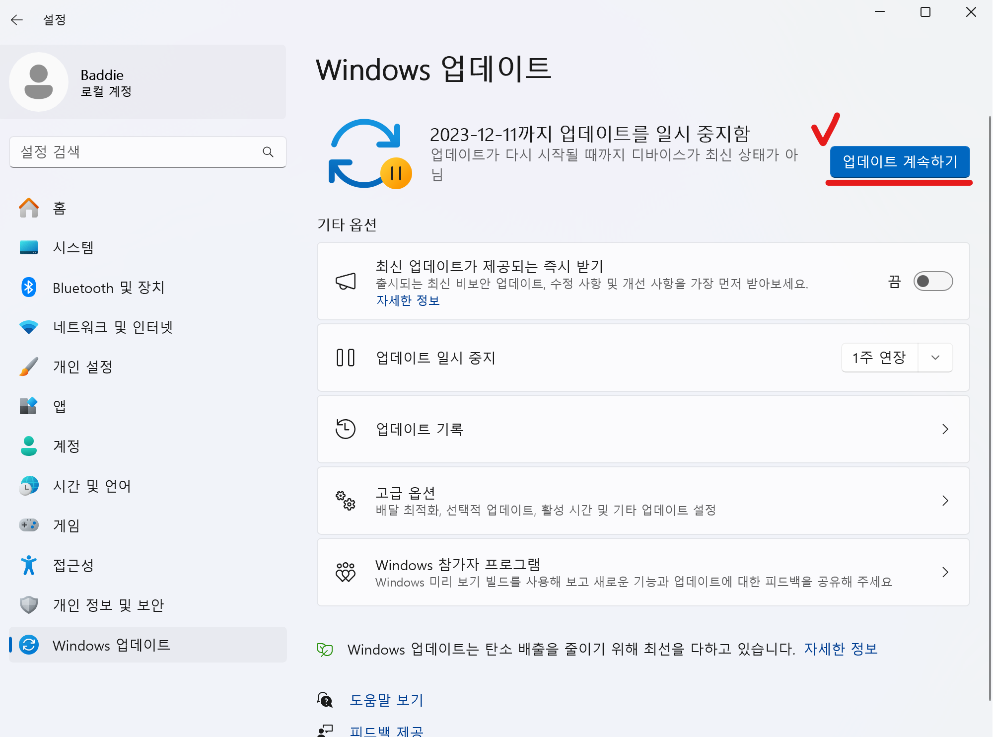Click the Baddie profile avatar

[x=39, y=82]
